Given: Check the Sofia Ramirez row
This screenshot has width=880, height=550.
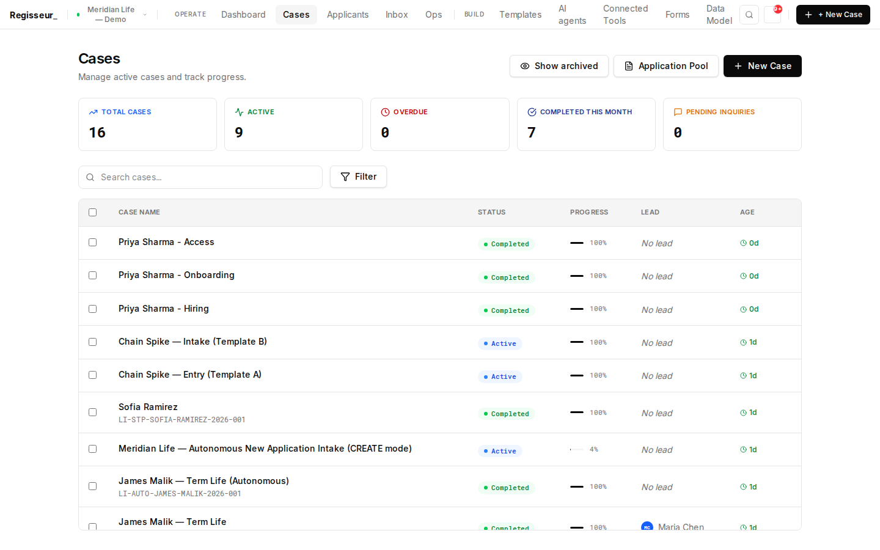Looking at the screenshot, I should pyautogui.click(x=93, y=413).
